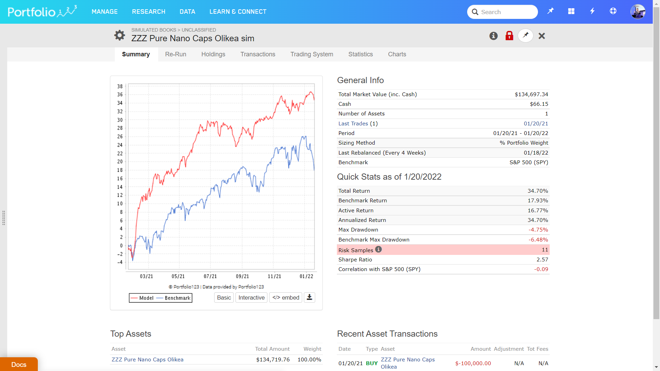Open the grid apps icon in top bar
This screenshot has height=371, width=660.
click(x=571, y=11)
